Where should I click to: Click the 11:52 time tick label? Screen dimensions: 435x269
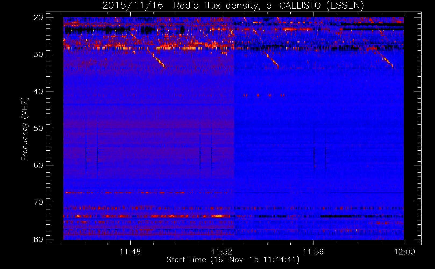pos(222,252)
